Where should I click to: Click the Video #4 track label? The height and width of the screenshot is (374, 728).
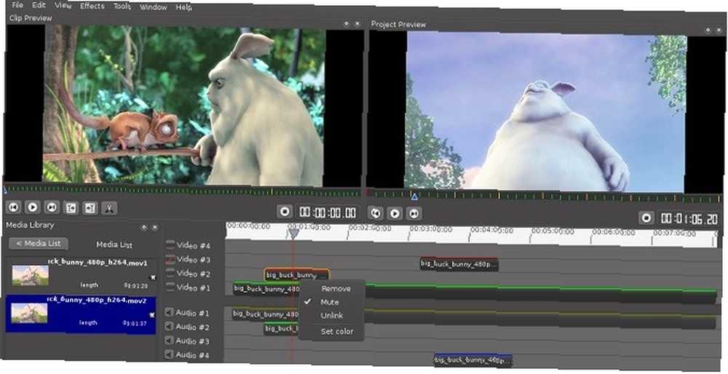coord(194,245)
